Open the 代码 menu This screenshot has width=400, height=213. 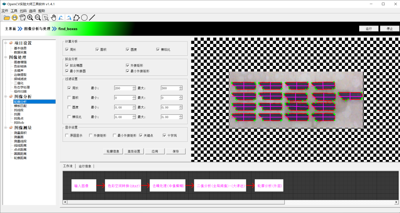(x=23, y=11)
